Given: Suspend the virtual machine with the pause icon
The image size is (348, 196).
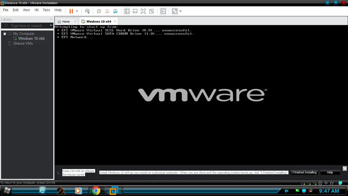Looking at the screenshot, I should click(x=71, y=11).
